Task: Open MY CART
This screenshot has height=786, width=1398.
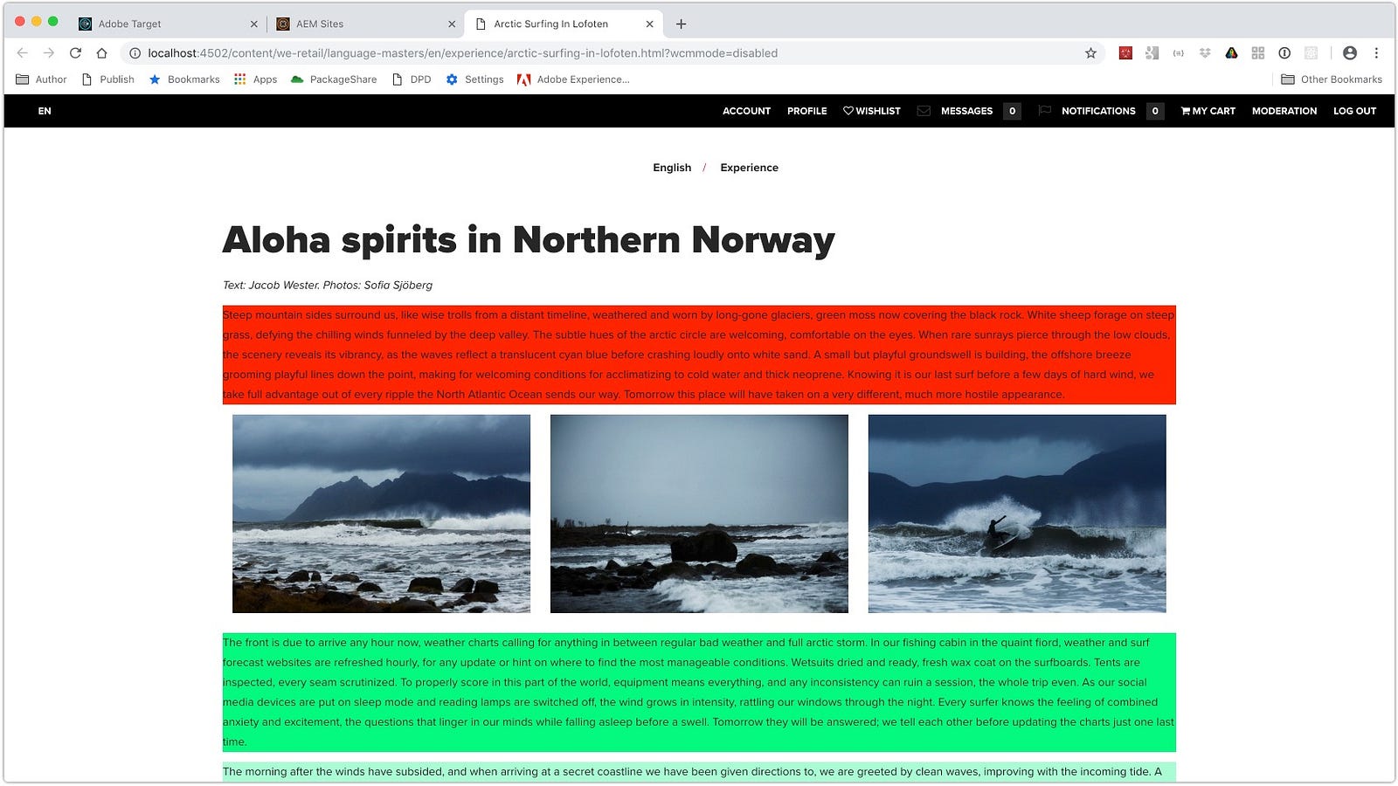Action: tap(1208, 111)
